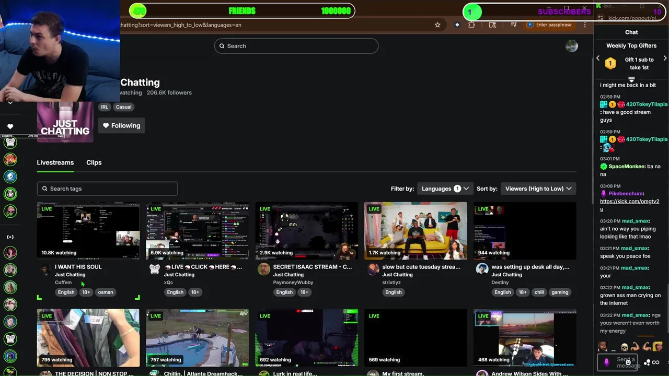This screenshot has width=669, height=376.
Task: Click the 18+ tag under xQc's stream
Action: pyautogui.click(x=195, y=292)
